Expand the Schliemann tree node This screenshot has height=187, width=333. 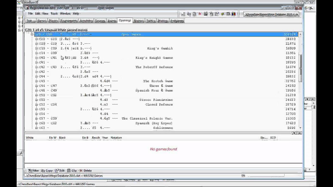(36, 128)
